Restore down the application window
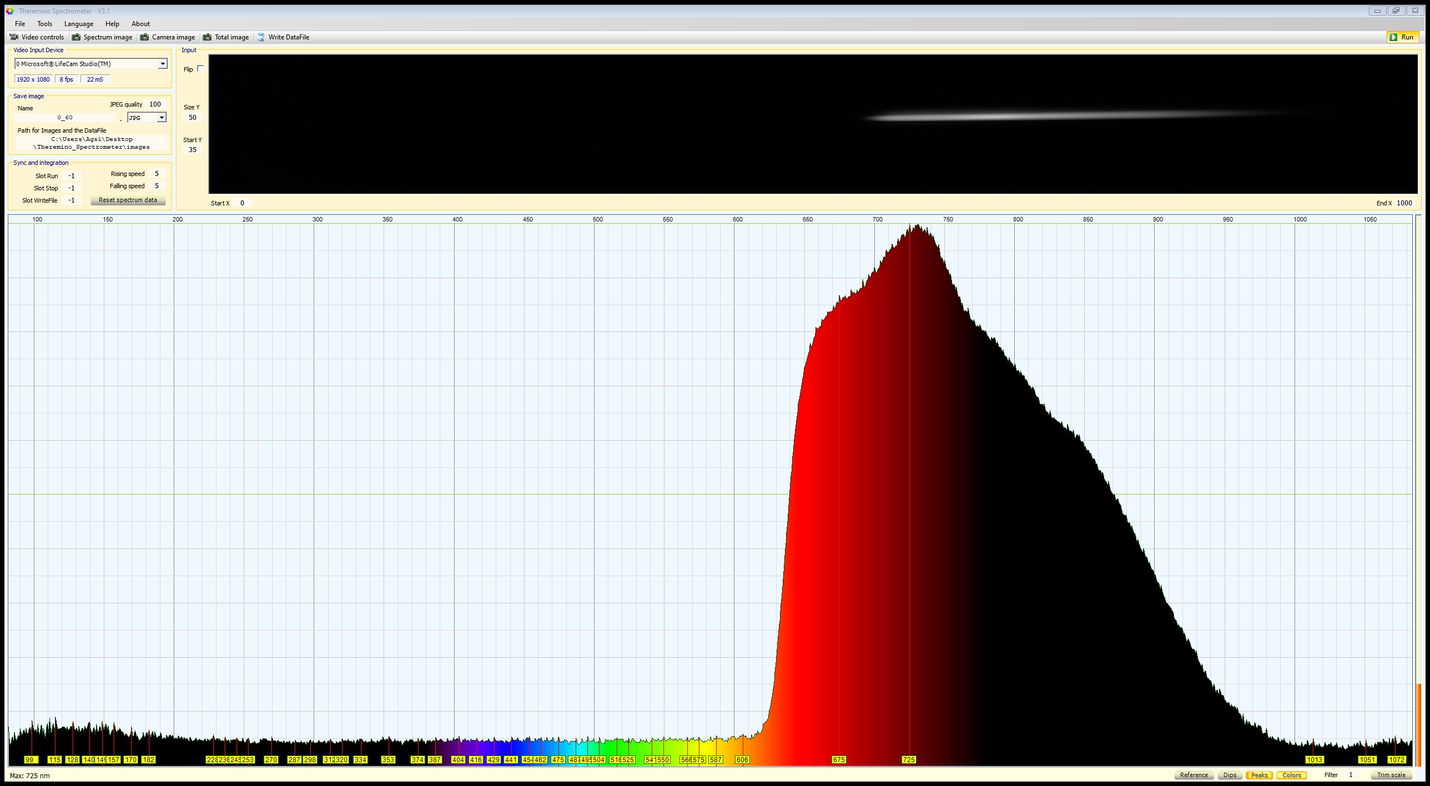Image resolution: width=1430 pixels, height=786 pixels. click(x=1396, y=11)
